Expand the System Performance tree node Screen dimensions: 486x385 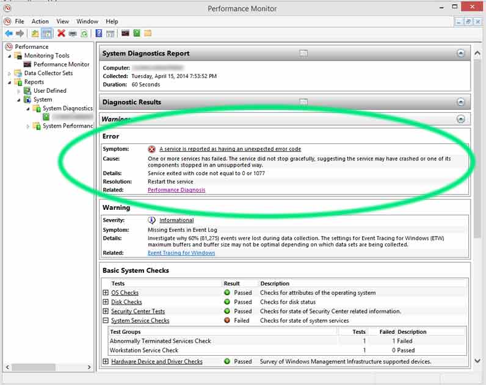click(28, 126)
